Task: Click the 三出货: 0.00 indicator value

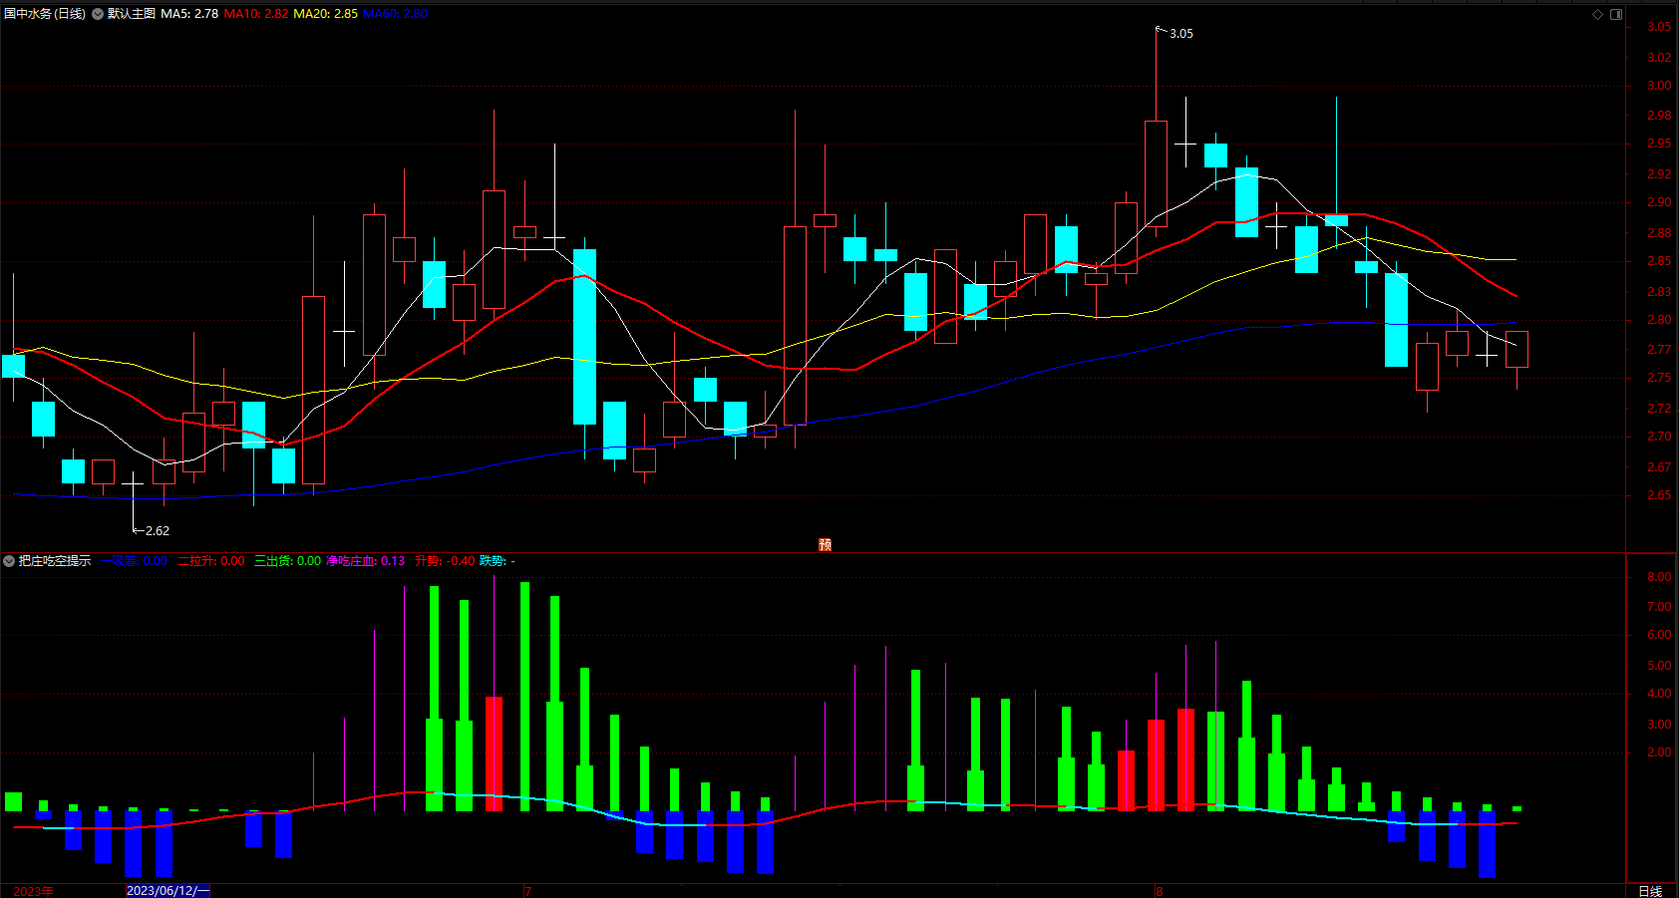Action: pos(288,561)
